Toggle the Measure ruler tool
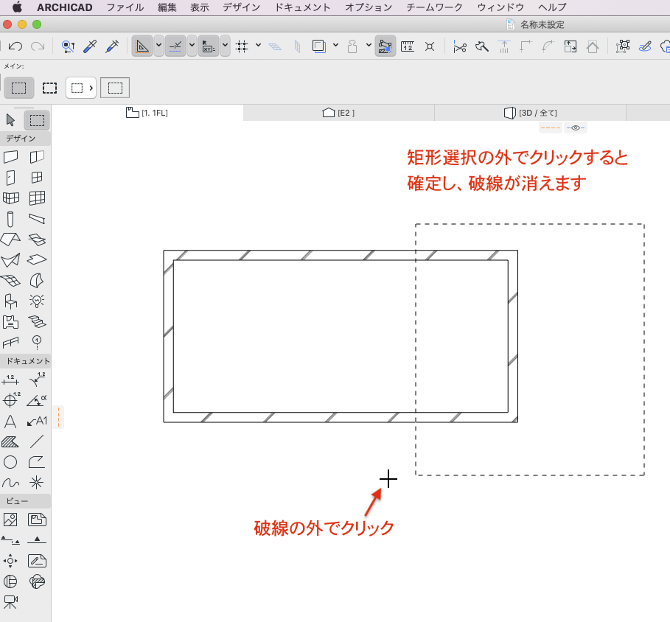This screenshot has width=670, height=622. pyautogui.click(x=407, y=46)
